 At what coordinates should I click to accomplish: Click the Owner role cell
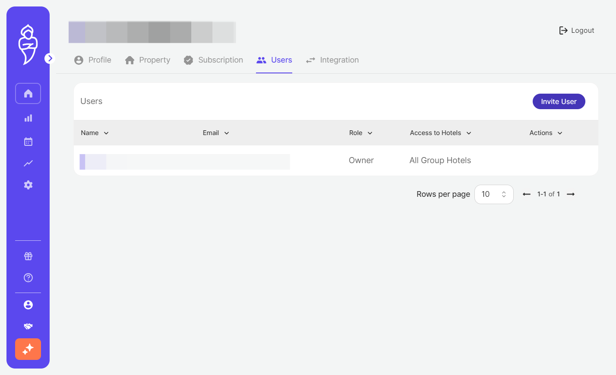pos(361,161)
